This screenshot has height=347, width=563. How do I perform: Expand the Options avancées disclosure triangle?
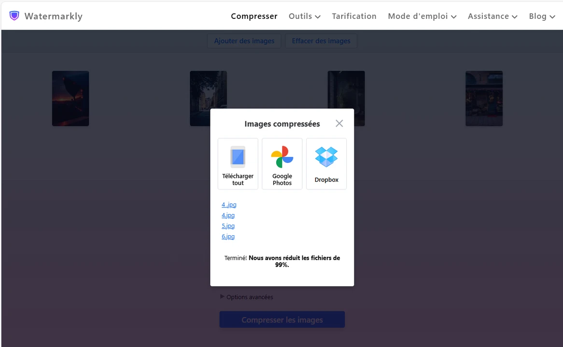pyautogui.click(x=222, y=296)
